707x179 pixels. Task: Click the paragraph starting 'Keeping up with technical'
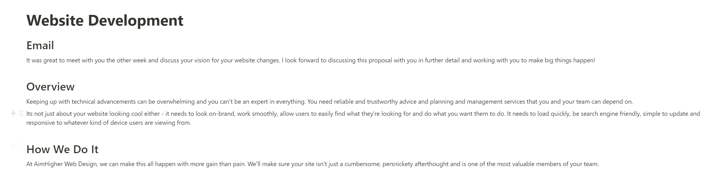[169, 102]
